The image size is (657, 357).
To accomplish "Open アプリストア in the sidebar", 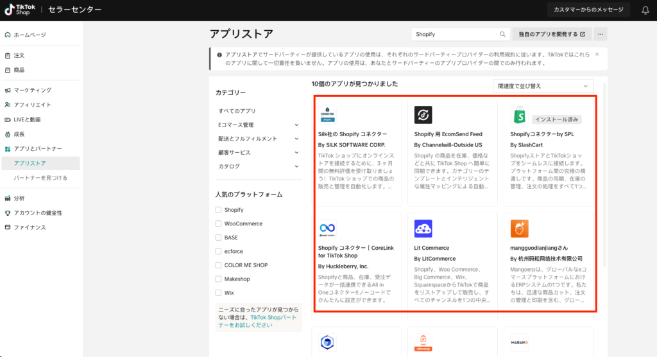I will click(x=40, y=163).
